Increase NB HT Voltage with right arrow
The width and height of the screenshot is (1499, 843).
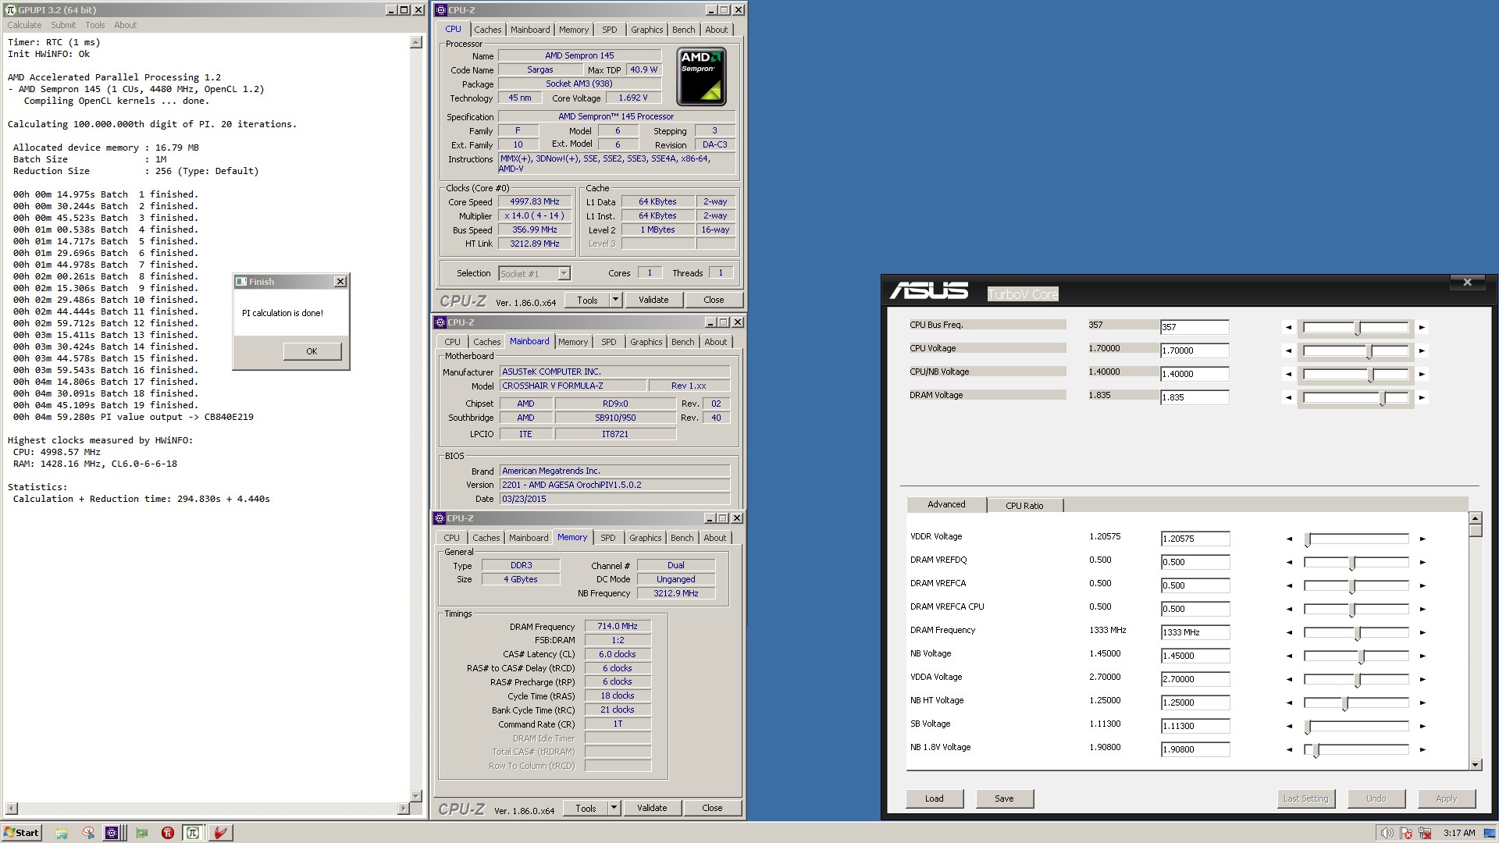click(1422, 703)
